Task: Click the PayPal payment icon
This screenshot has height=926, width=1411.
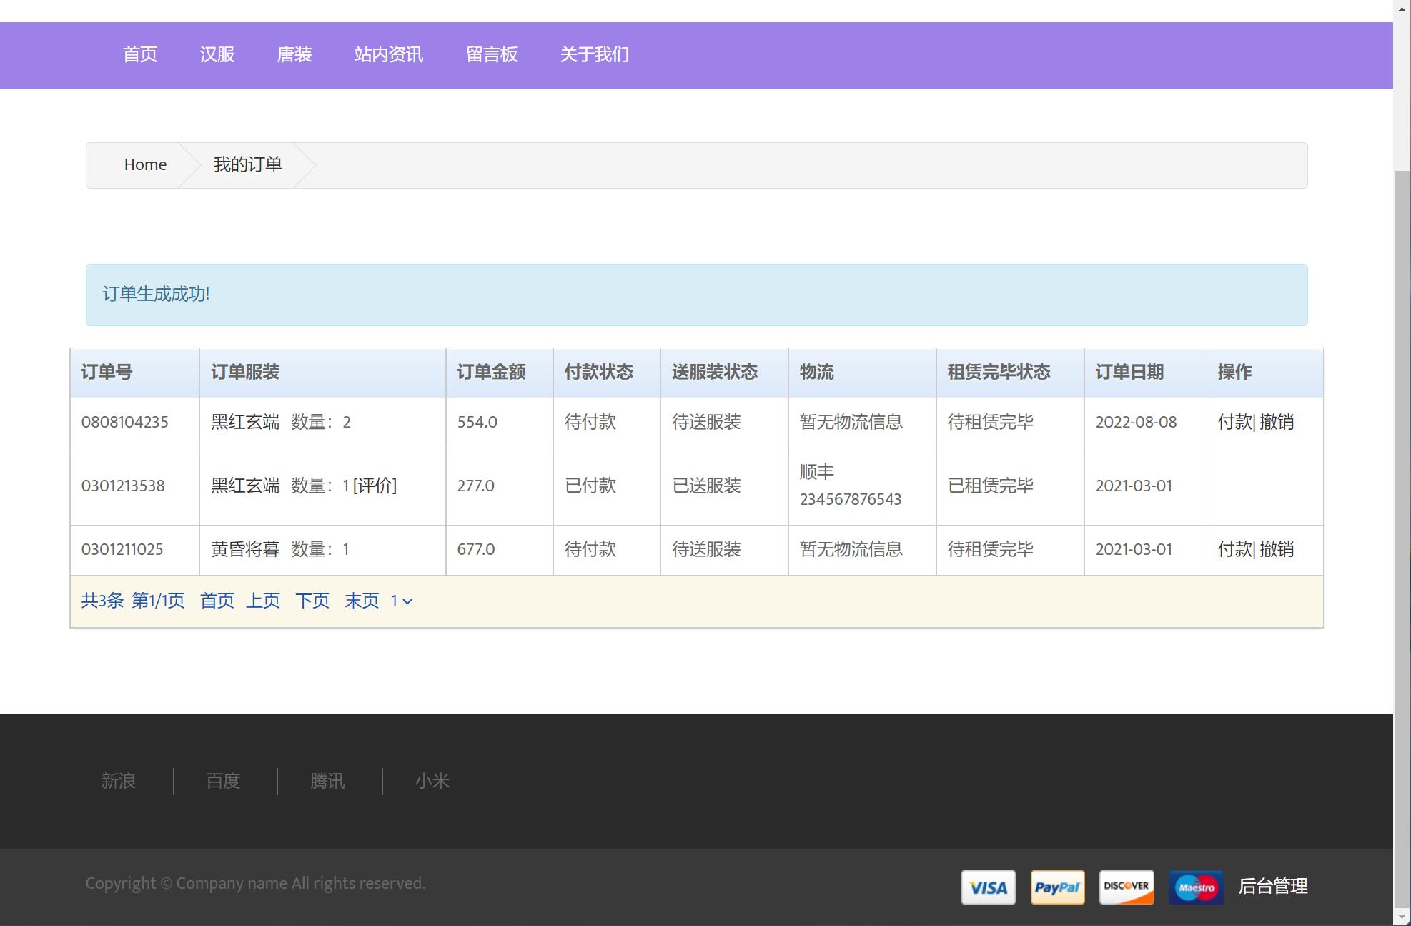Action: pyautogui.click(x=1057, y=887)
